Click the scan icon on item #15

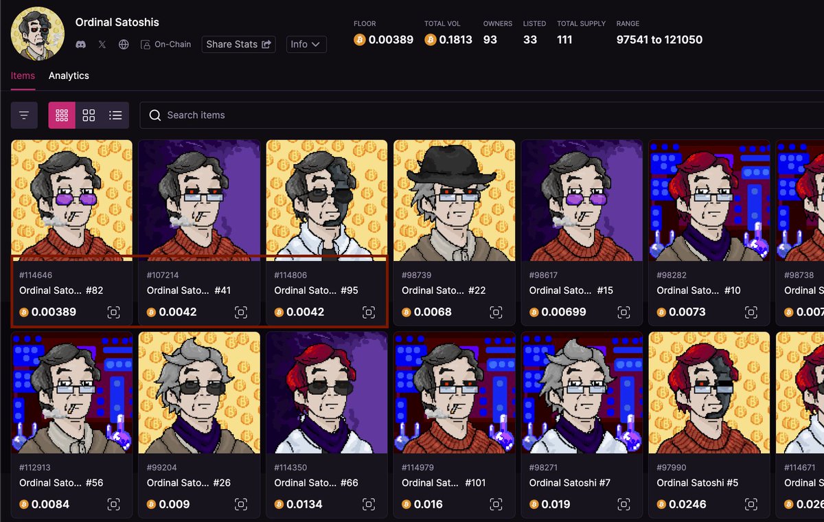[623, 313]
